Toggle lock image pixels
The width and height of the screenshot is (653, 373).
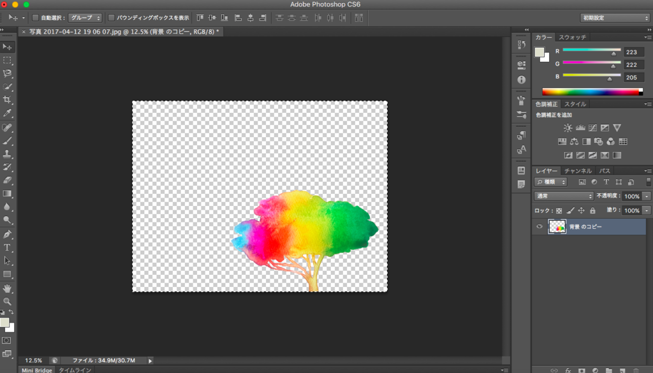point(570,210)
